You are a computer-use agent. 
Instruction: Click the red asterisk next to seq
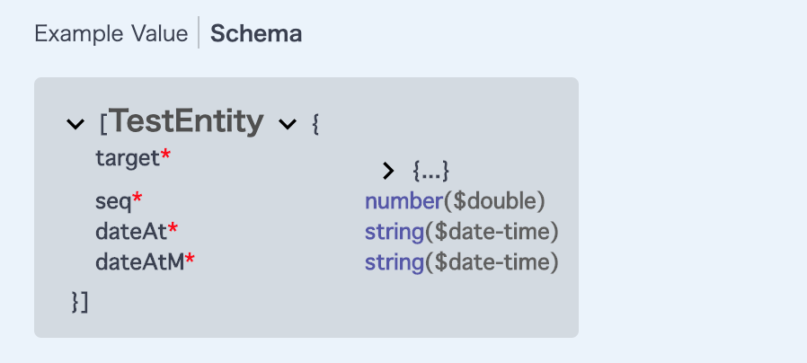[137, 198]
